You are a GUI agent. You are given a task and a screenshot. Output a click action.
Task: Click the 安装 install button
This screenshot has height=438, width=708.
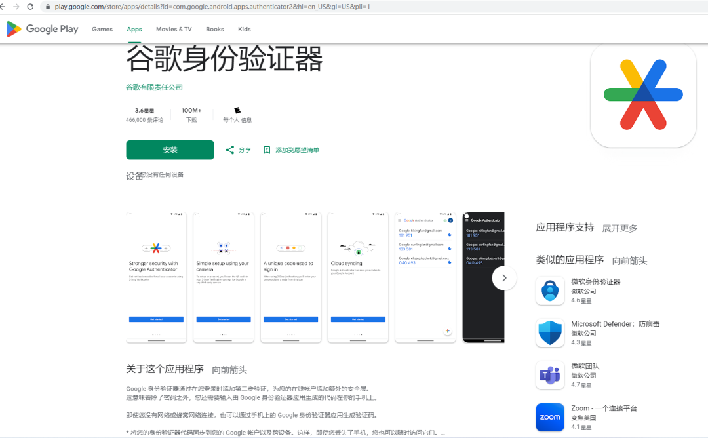click(170, 149)
